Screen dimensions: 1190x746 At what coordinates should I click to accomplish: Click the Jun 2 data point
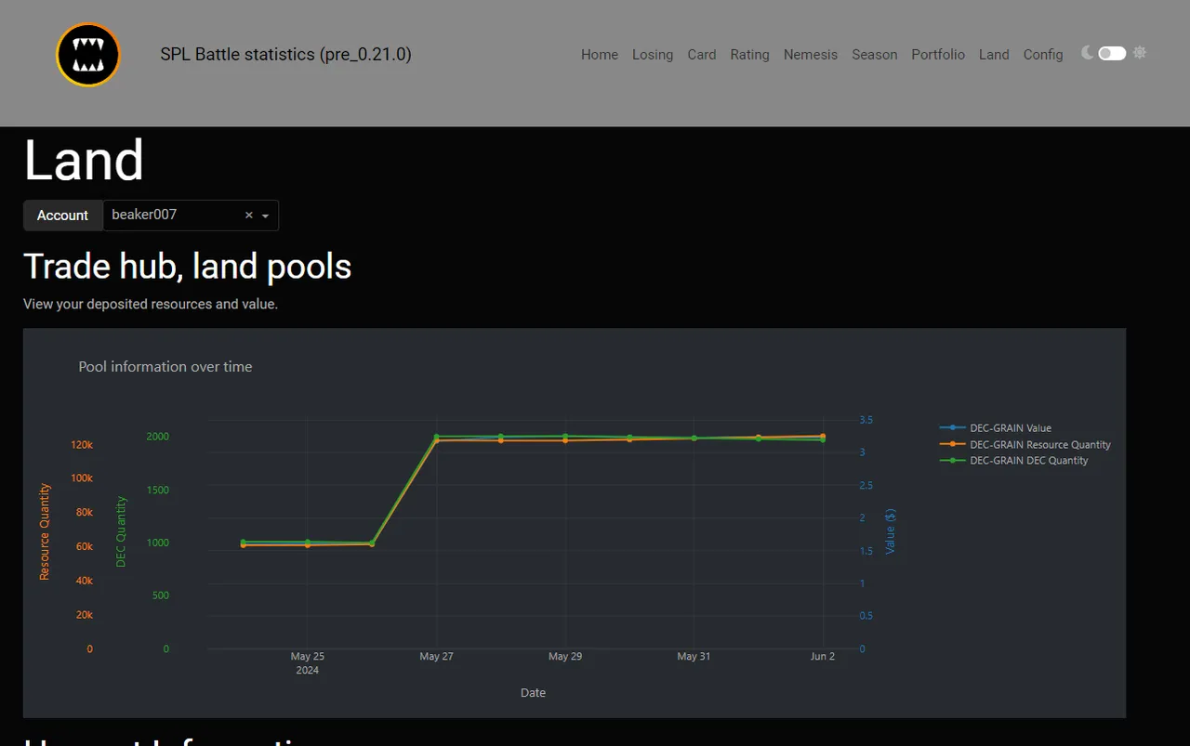[x=823, y=437]
